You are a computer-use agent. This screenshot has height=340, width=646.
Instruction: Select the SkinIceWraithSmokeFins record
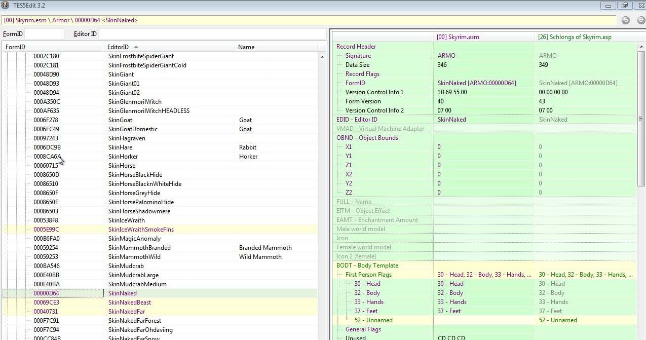140,230
